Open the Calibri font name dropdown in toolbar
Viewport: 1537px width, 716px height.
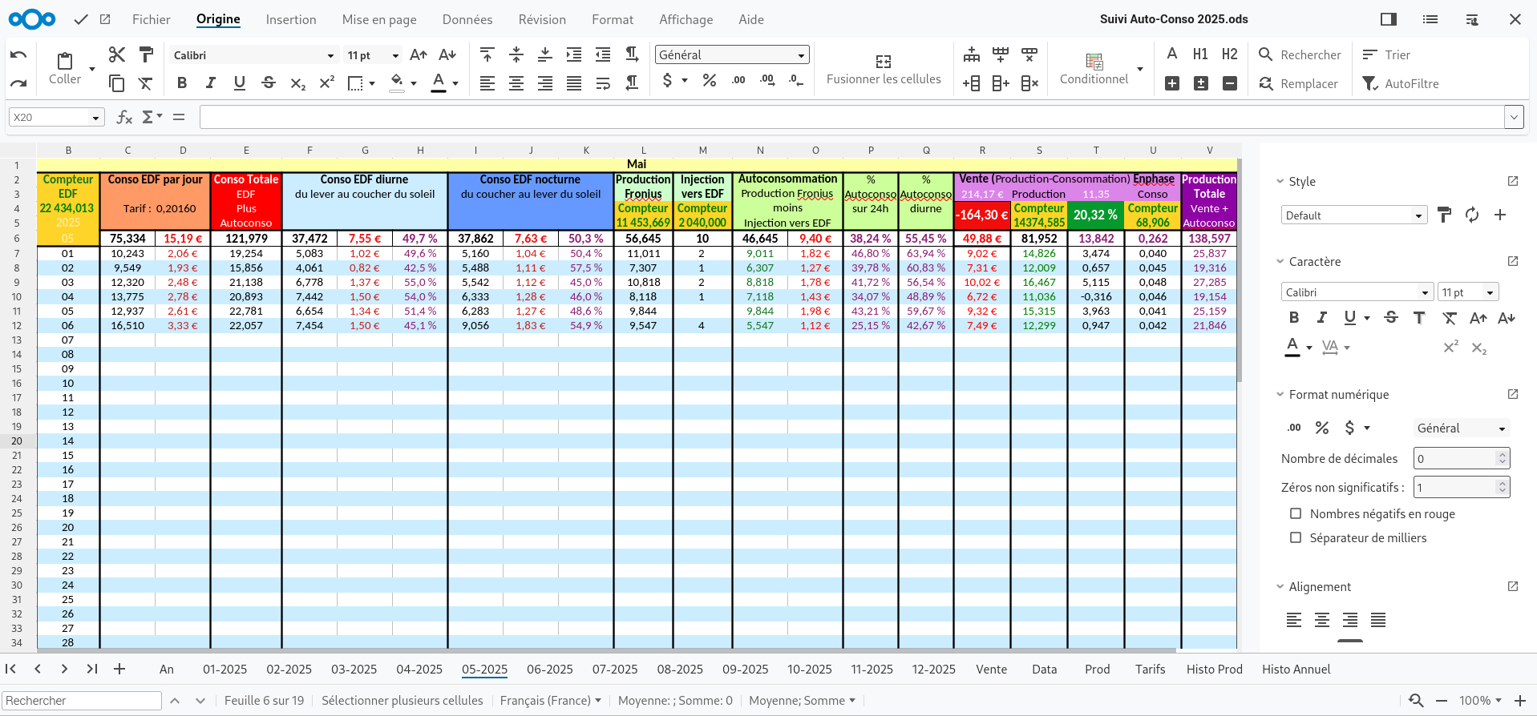click(x=330, y=55)
